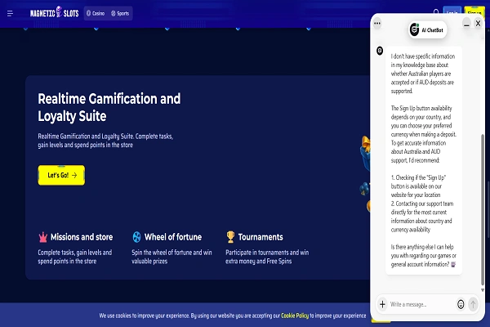Viewport: 490px width, 327px height.
Task: Click the send message arrow icon
Action: pos(473,304)
